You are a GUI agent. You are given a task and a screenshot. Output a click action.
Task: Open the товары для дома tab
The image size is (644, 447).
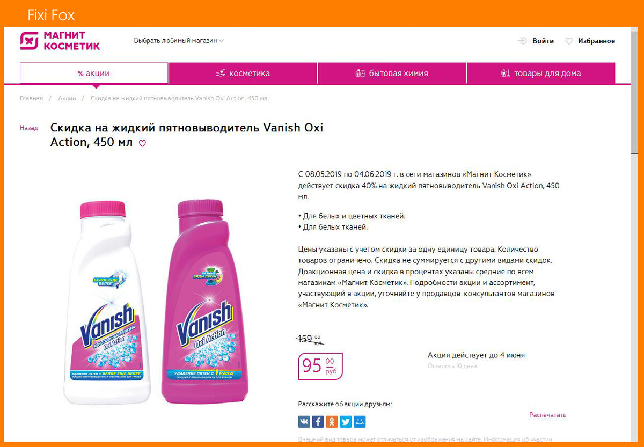(x=541, y=73)
